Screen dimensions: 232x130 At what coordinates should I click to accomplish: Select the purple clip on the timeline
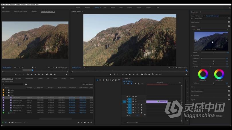tap(157, 101)
